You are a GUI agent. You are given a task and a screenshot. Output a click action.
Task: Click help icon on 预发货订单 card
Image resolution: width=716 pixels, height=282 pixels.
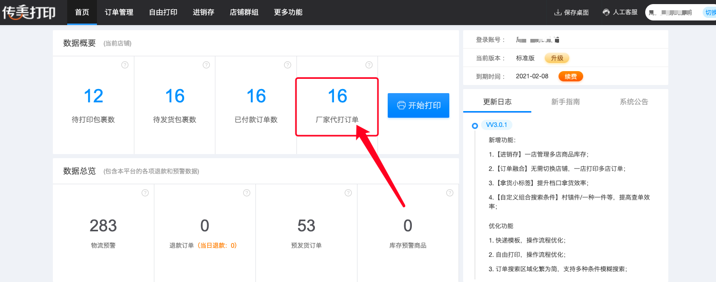pyautogui.click(x=348, y=193)
